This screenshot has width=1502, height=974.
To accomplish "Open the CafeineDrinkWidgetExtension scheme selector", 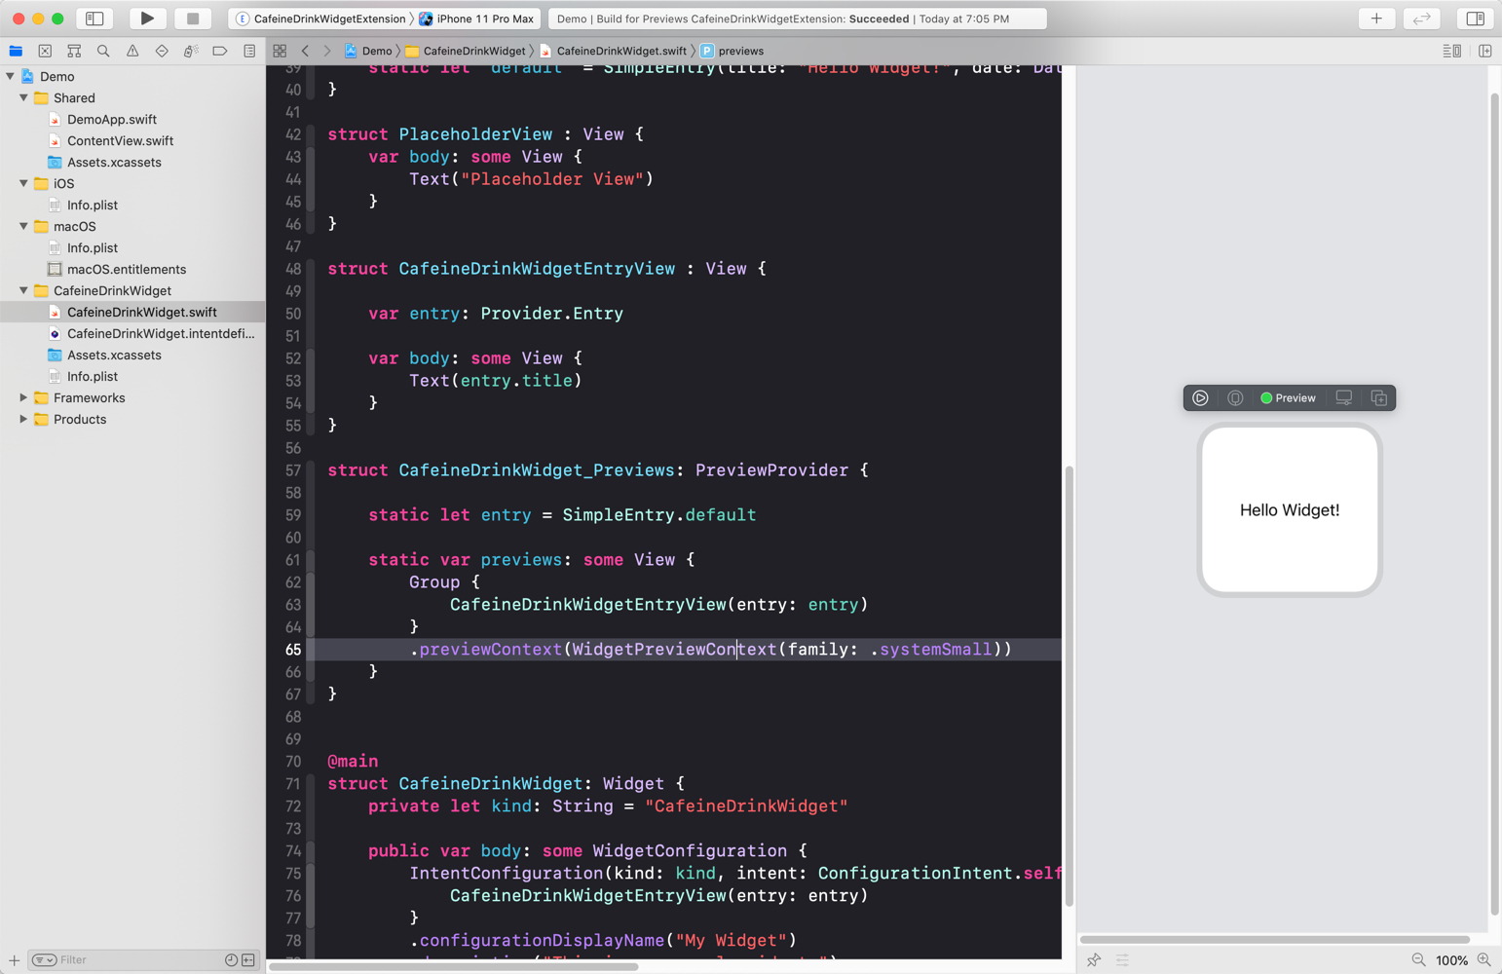I will pos(321,19).
